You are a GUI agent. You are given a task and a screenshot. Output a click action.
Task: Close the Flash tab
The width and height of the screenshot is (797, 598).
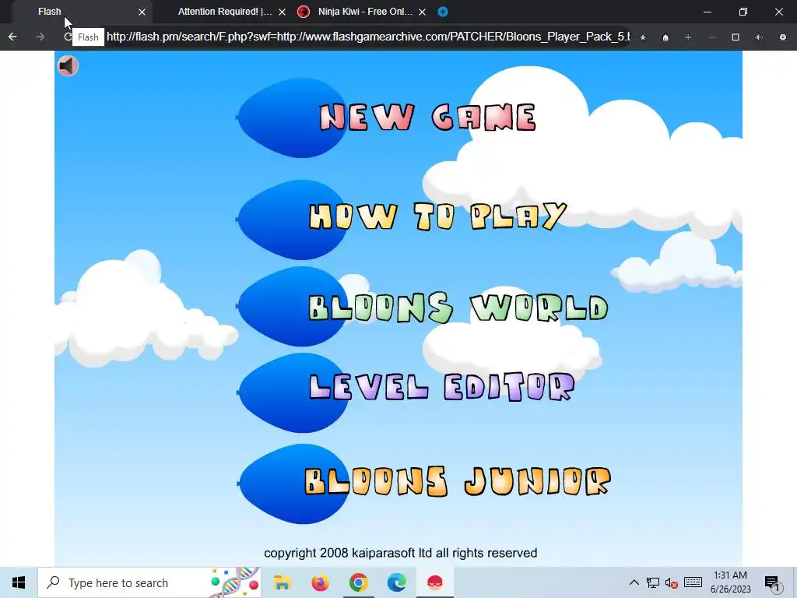[x=142, y=12]
